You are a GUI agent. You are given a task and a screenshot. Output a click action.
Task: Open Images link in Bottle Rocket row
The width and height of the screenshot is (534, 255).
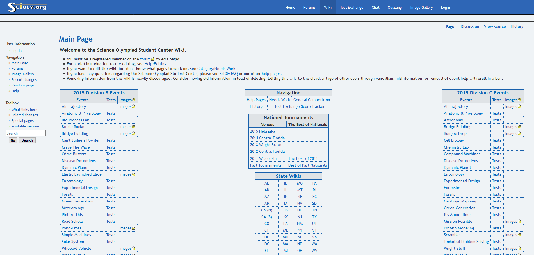click(x=125, y=127)
